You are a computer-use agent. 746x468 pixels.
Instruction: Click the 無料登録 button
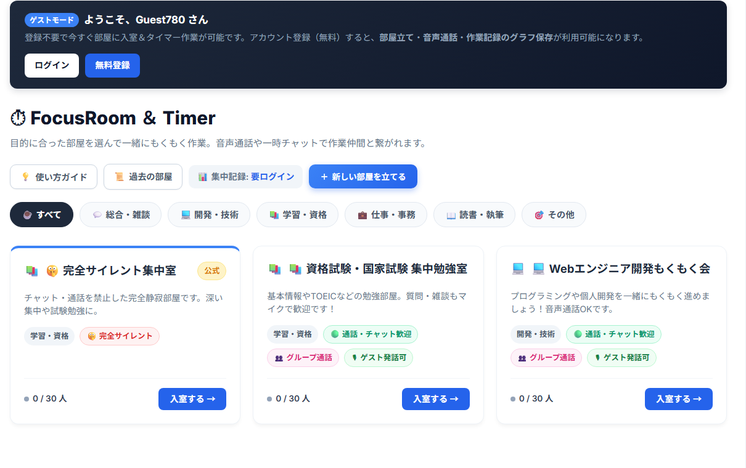113,66
